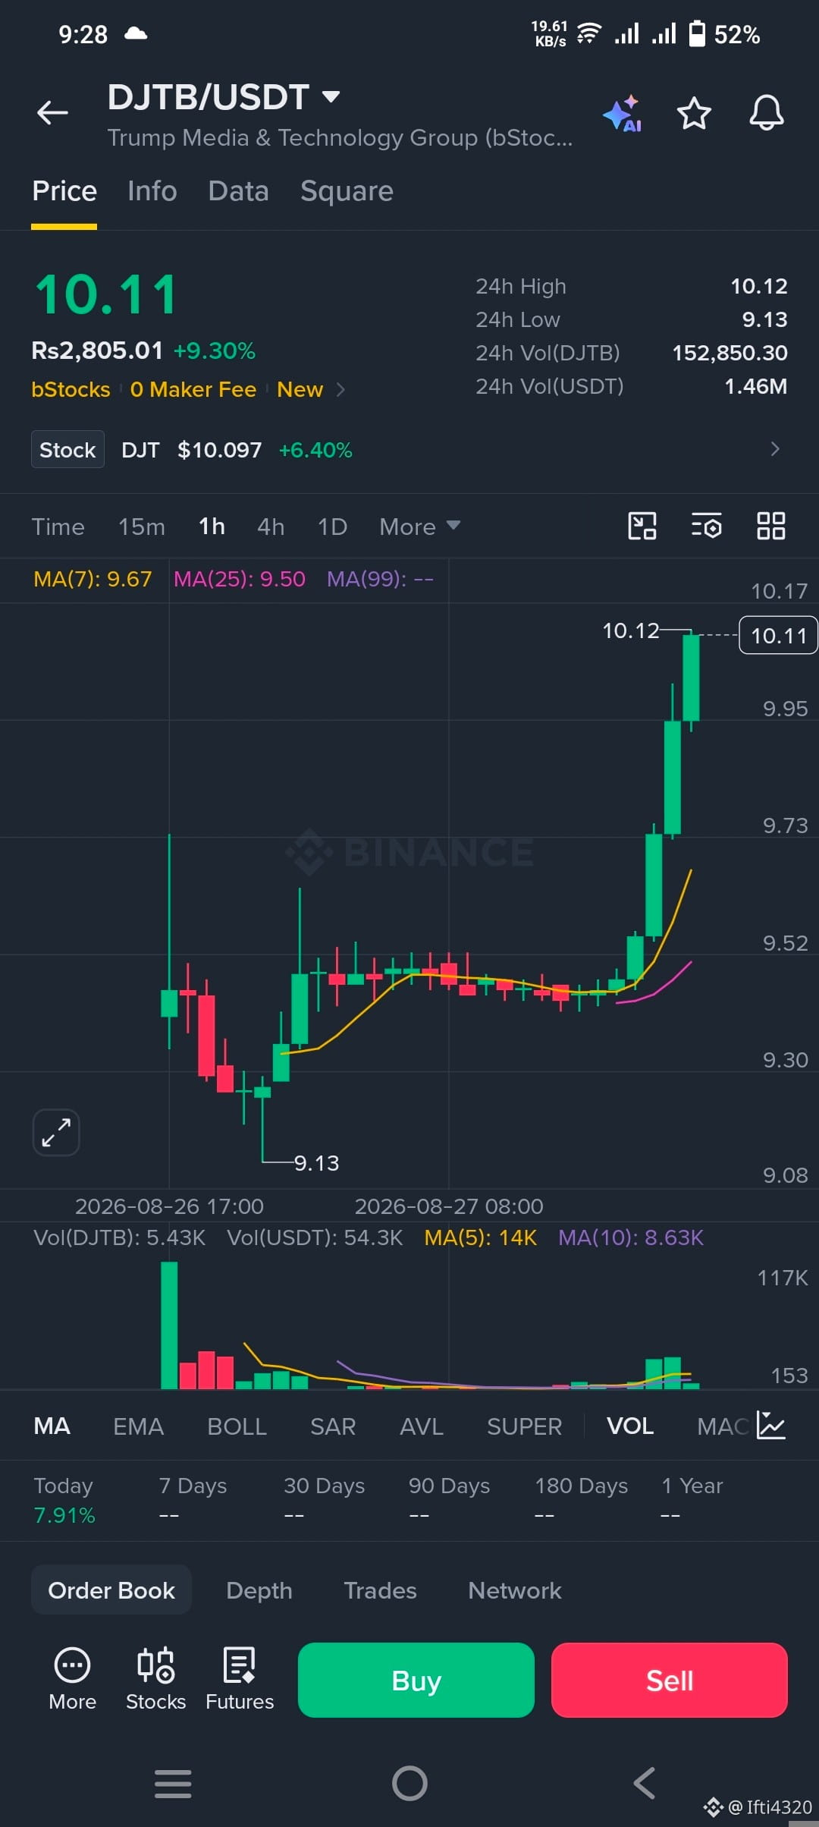Tap the MA(99) legend
Screen dimensions: 819x1827
click(380, 579)
